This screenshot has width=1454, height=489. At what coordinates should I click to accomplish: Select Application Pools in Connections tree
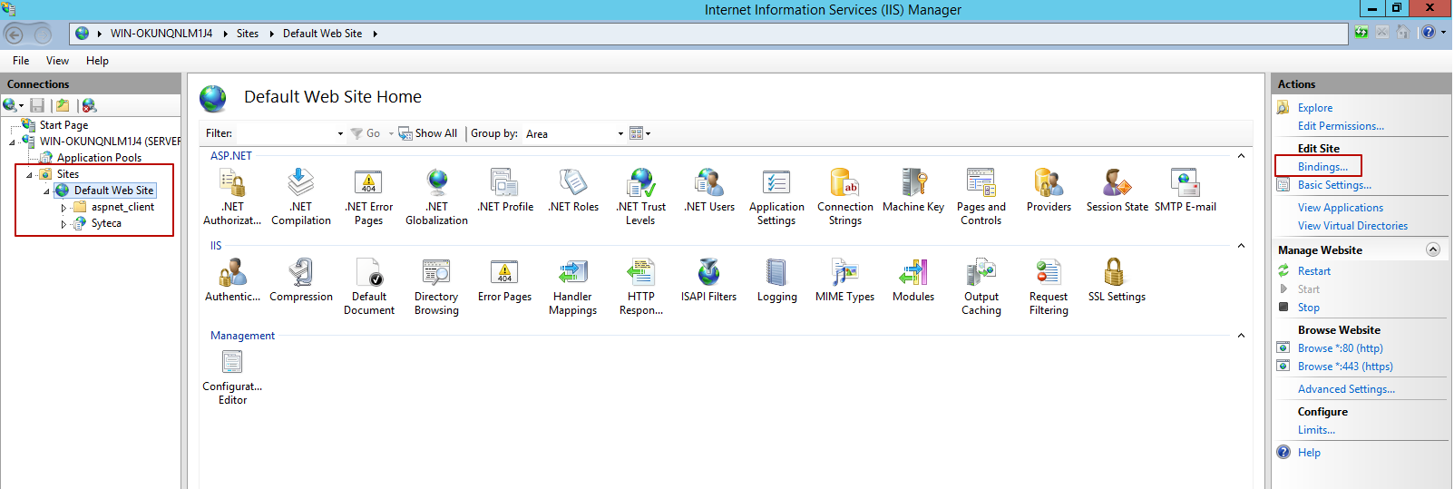tap(99, 158)
